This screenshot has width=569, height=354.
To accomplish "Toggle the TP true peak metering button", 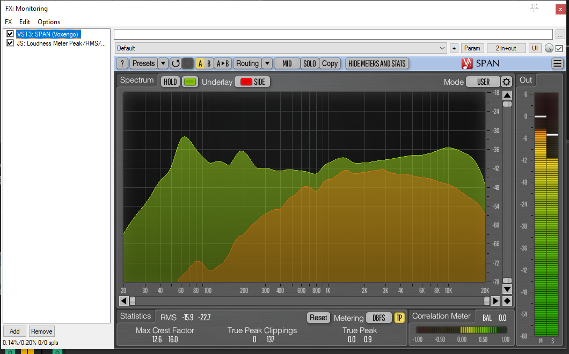I will pos(399,318).
